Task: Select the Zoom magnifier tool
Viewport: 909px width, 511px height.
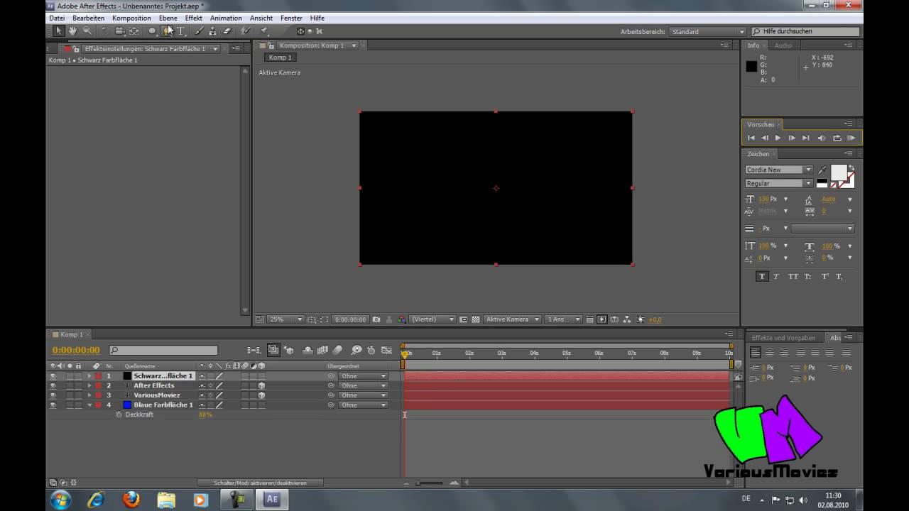Action: [x=87, y=31]
